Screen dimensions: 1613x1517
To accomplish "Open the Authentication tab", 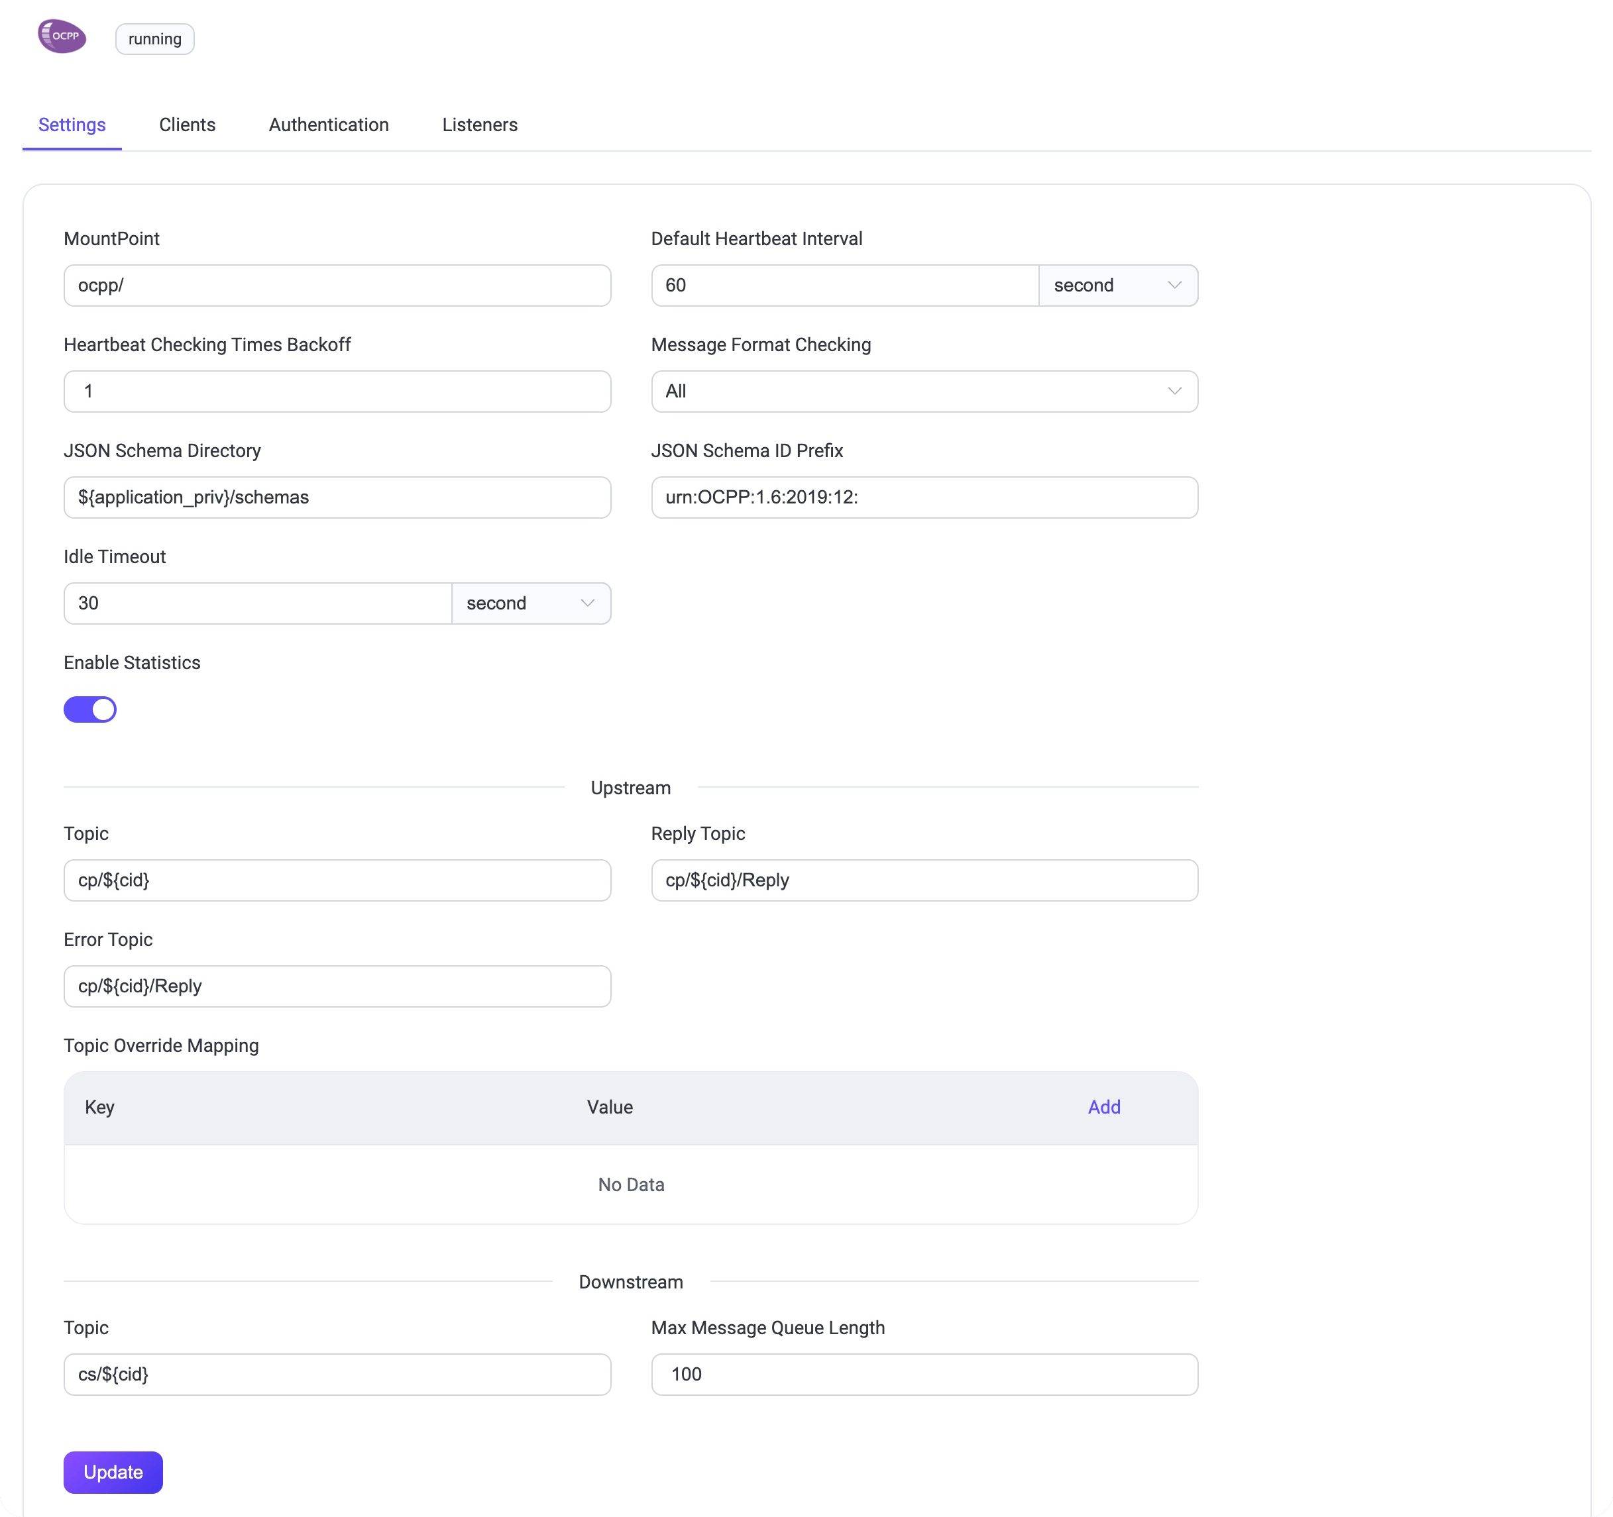I will pyautogui.click(x=329, y=125).
